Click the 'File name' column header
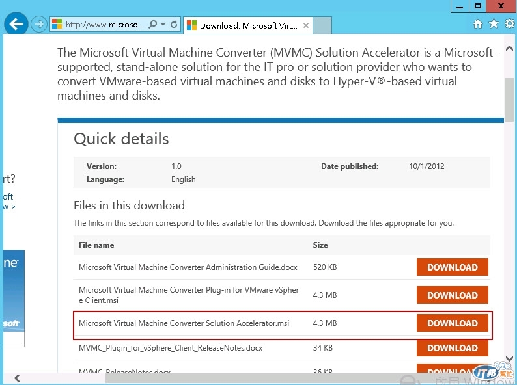The width and height of the screenshot is (517, 385). (x=96, y=245)
